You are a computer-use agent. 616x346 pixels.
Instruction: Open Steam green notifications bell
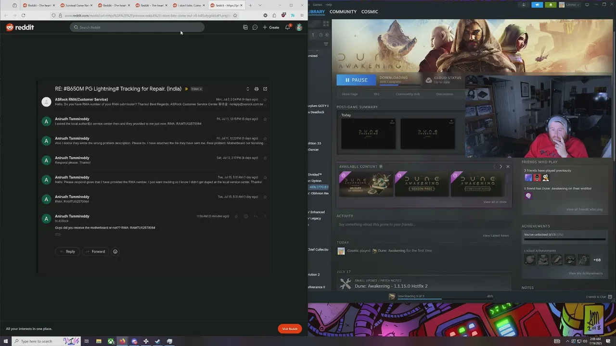(551, 5)
